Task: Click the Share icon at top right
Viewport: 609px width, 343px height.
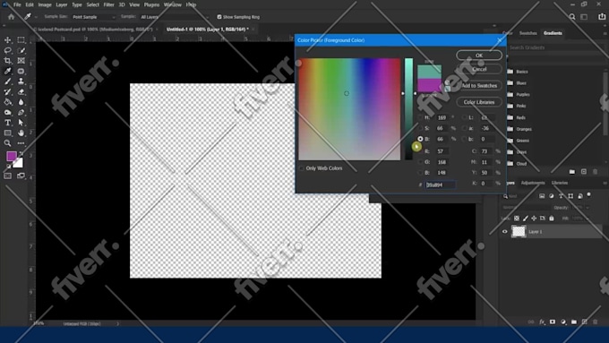Action: [x=602, y=17]
